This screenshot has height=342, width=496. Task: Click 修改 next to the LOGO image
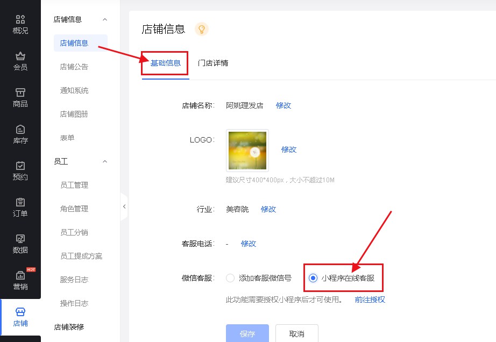click(289, 149)
